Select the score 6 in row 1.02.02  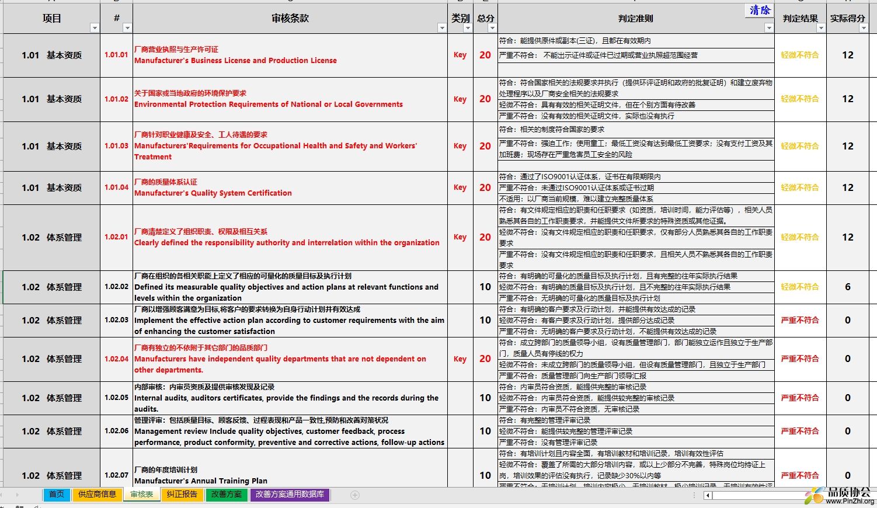(x=848, y=287)
